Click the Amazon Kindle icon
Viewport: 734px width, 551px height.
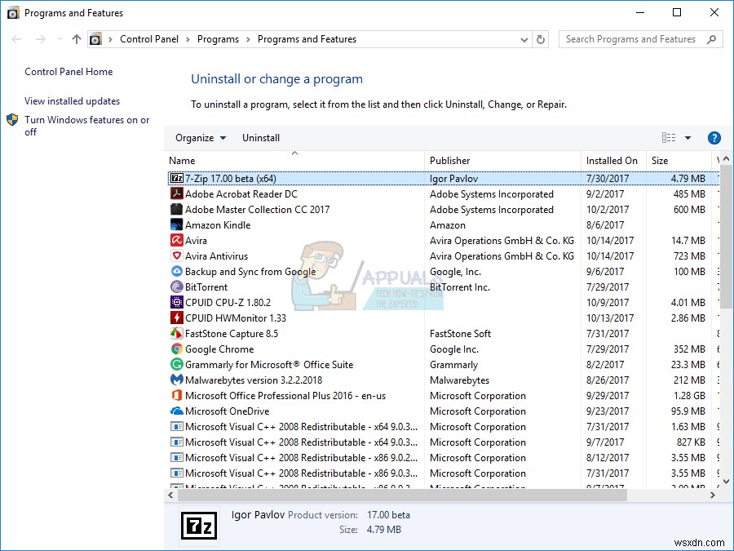tap(176, 225)
